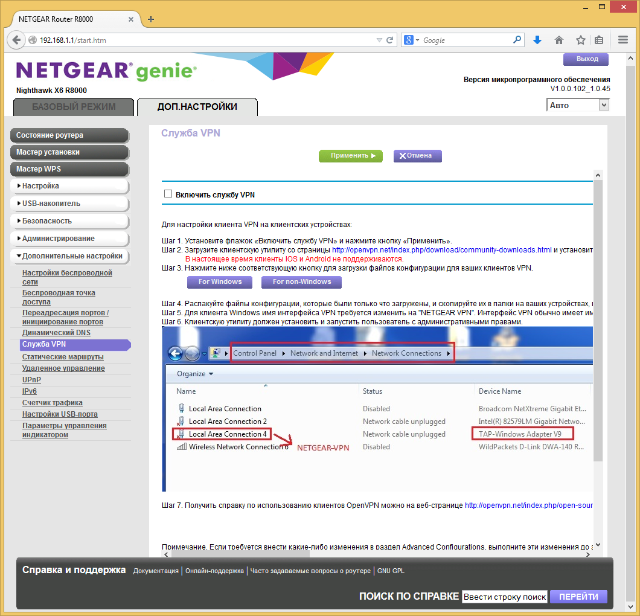Open Google search engine selector icon
Viewport: 640px width, 616px height.
click(x=411, y=40)
